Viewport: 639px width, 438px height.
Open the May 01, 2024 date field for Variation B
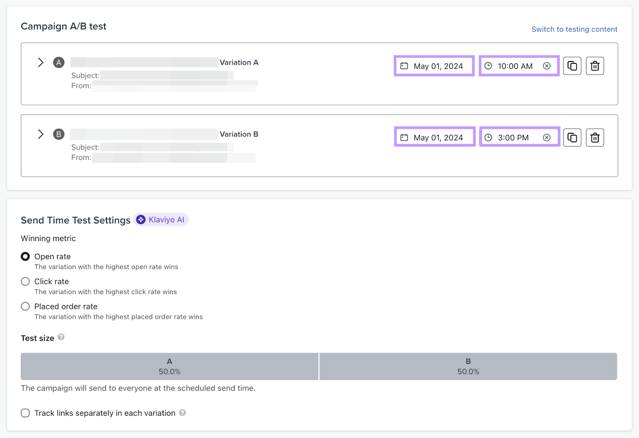[x=434, y=137]
